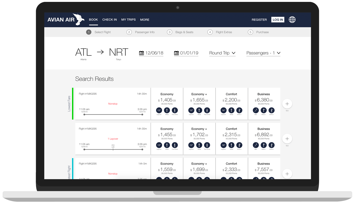This screenshot has height=205, width=355.
Task: Go to the CHECK IN tab
Action: [110, 20]
